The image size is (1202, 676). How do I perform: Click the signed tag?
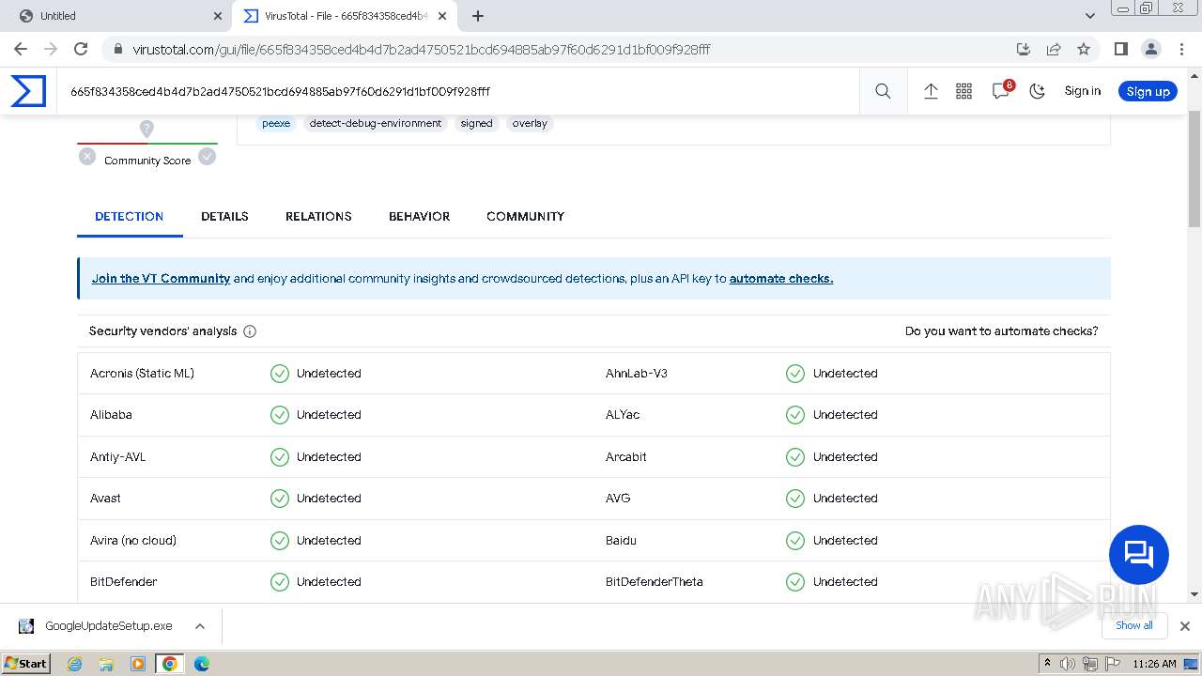click(476, 123)
